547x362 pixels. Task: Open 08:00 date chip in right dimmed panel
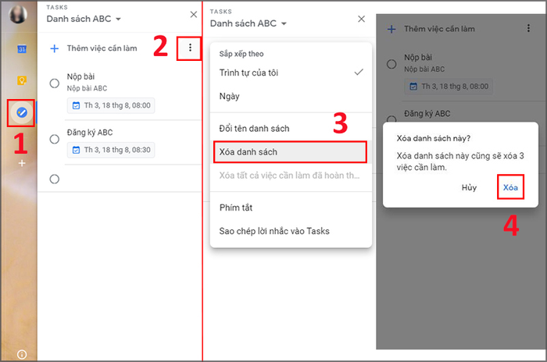[x=449, y=87]
